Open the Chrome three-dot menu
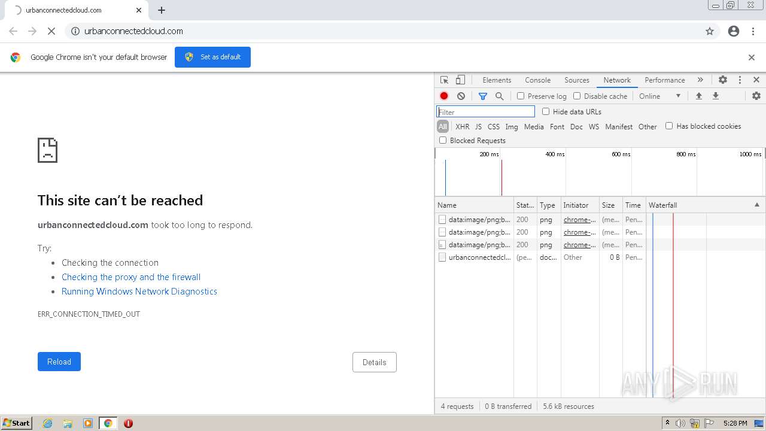 click(753, 31)
